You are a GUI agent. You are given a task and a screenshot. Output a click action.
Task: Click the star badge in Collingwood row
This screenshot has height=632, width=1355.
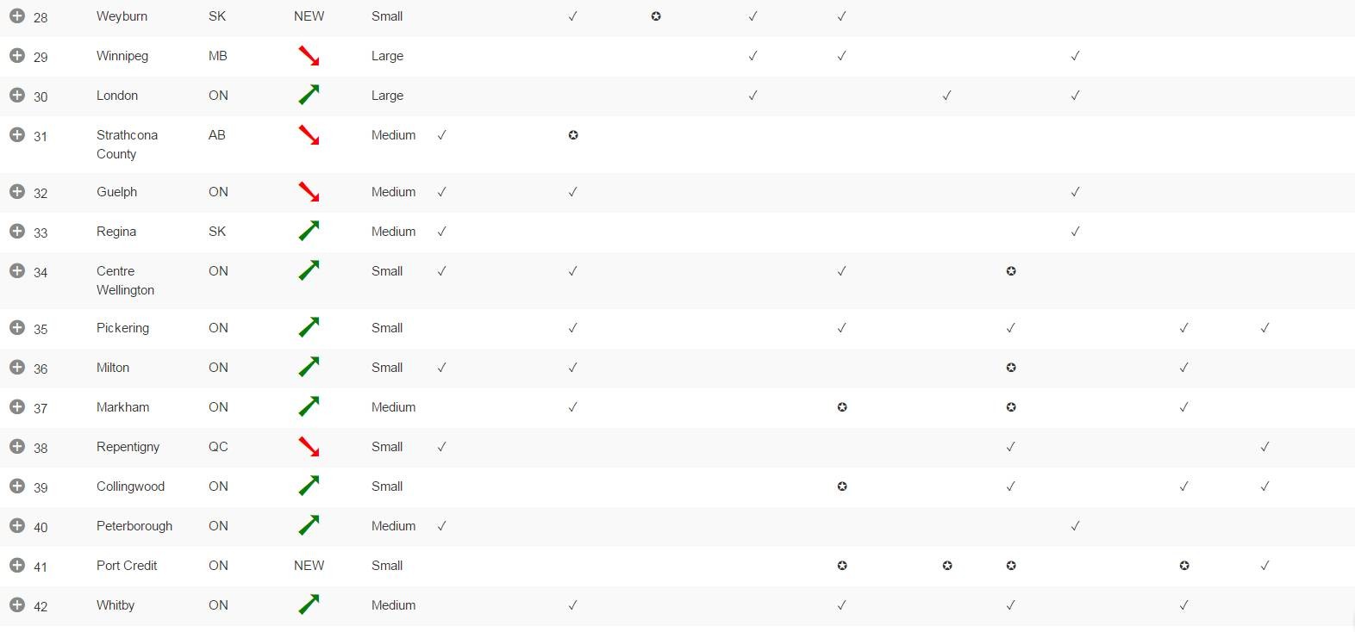click(842, 486)
